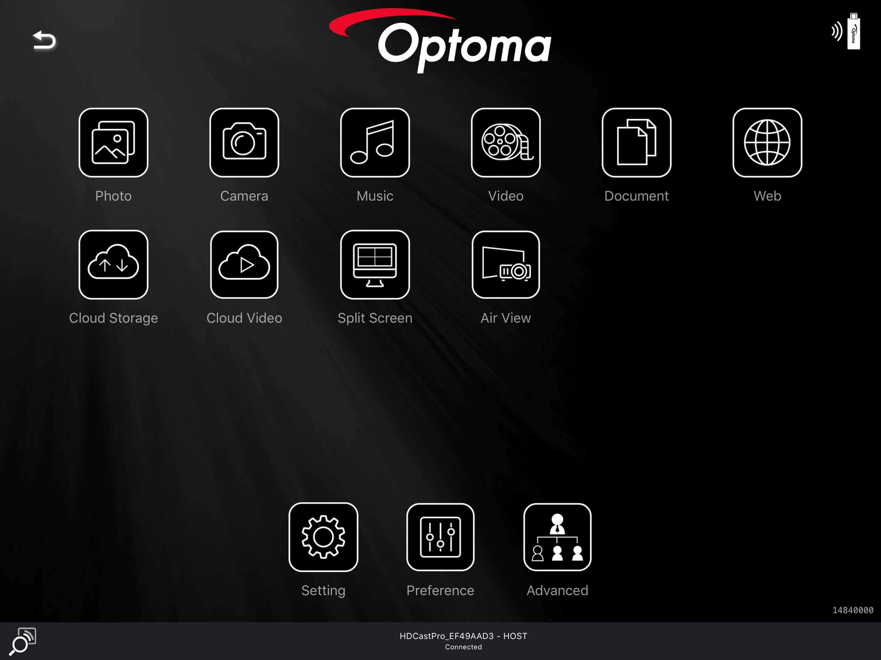Open the Setting gear icon
This screenshot has height=660, width=881.
[x=323, y=537]
